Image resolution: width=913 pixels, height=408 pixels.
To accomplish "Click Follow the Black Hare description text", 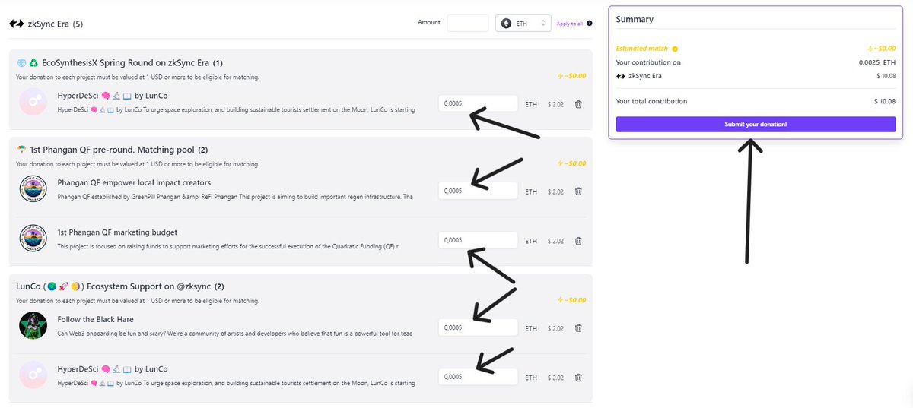I will coord(235,334).
